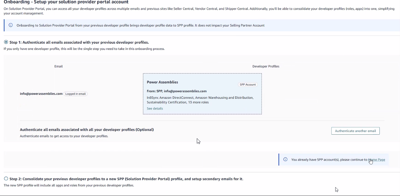Screen dimensions: 400x196
Task: Click the Email column header
Action: click(59, 66)
